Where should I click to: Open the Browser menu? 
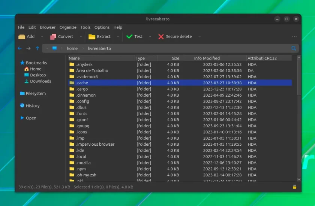pyautogui.click(x=48, y=27)
